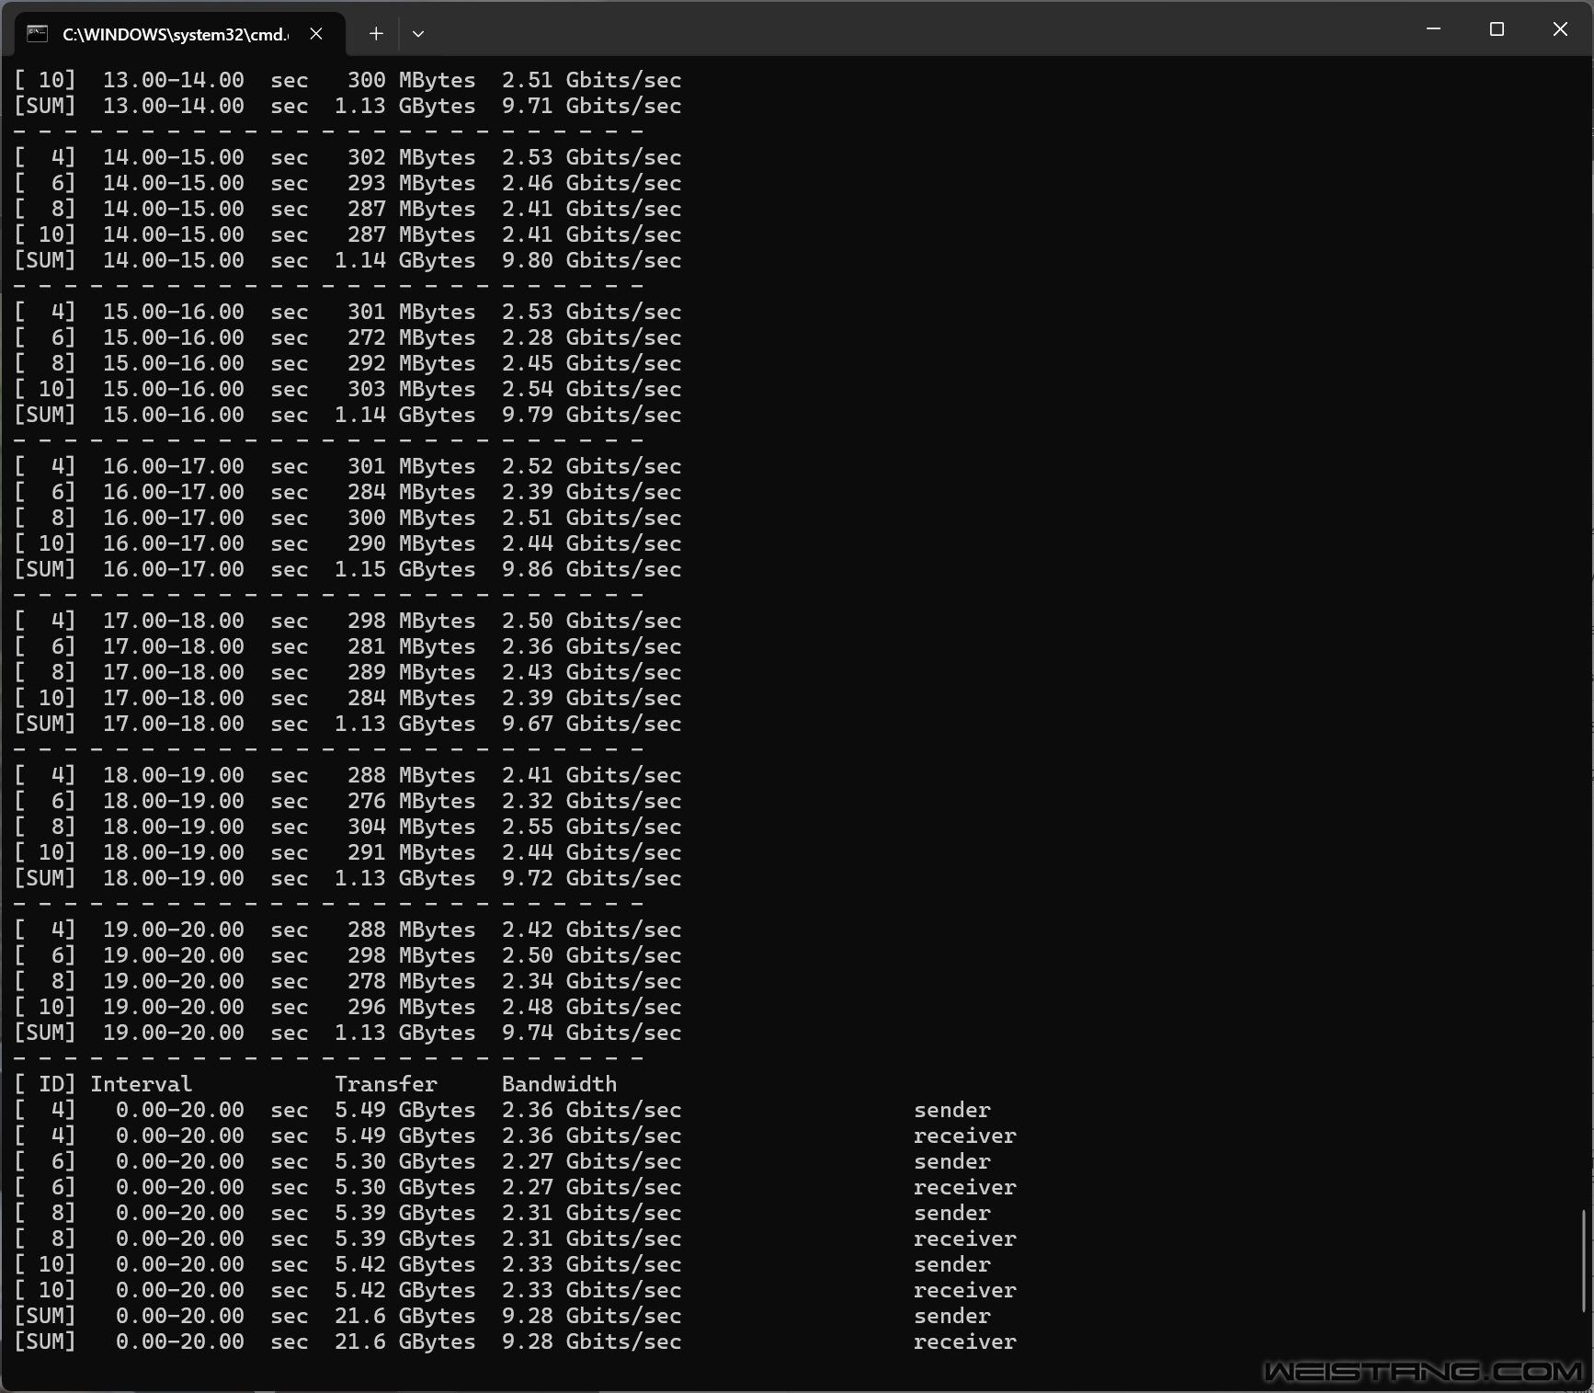
Task: Click 293 MBytes for stream 6 at 14.00-15.00
Action: [412, 183]
